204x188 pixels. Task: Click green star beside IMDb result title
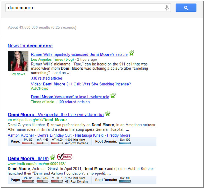[x=52, y=157]
